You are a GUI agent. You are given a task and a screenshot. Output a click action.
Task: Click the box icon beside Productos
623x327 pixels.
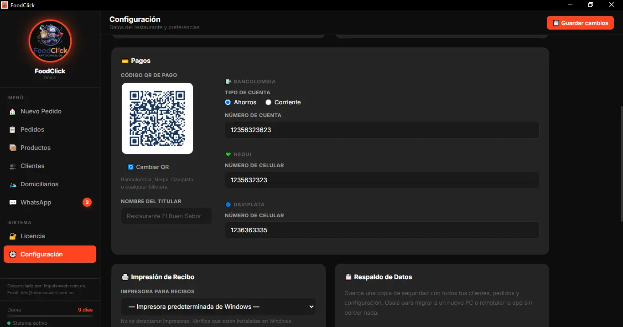12,148
